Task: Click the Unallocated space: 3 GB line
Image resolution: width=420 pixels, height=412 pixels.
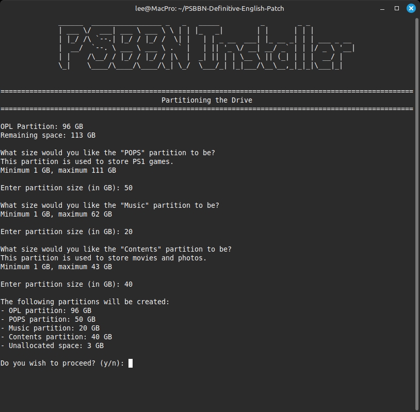Action: (52, 345)
